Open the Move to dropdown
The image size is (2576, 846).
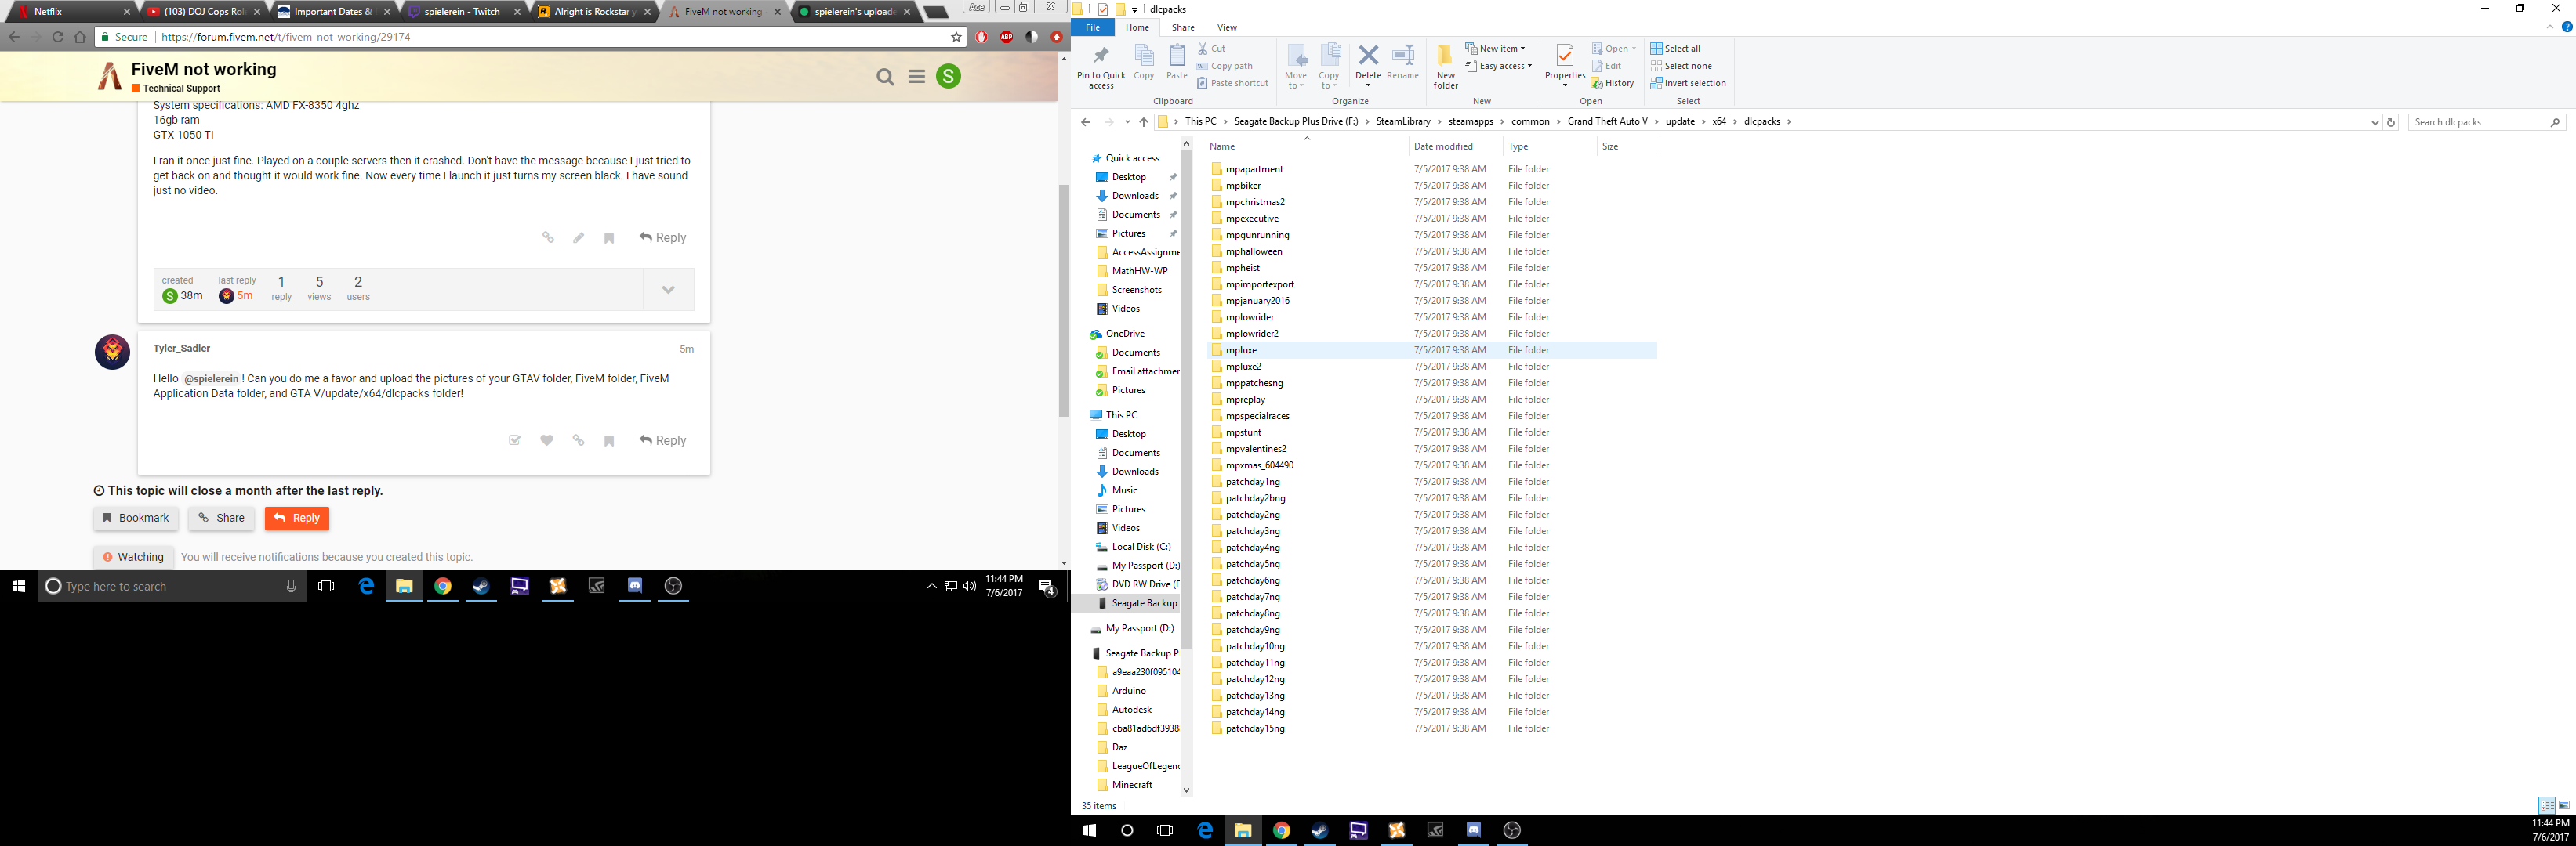pos(1296,67)
